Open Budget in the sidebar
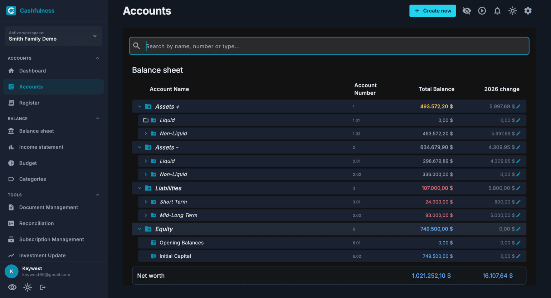The height and width of the screenshot is (298, 551). point(53,163)
